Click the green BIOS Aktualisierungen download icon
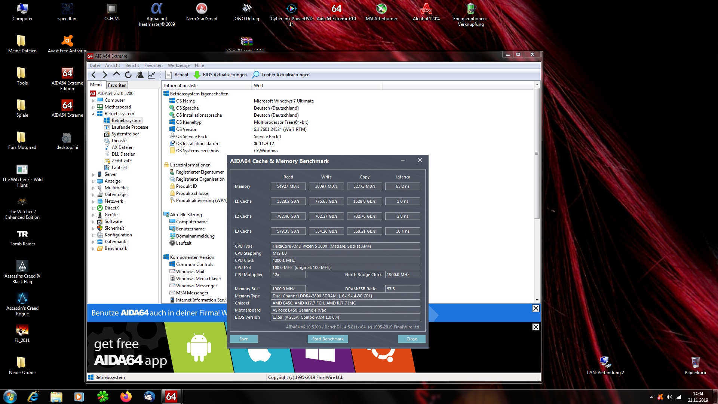The height and width of the screenshot is (404, 718). [x=197, y=75]
